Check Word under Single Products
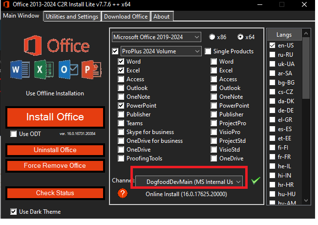 [214, 61]
